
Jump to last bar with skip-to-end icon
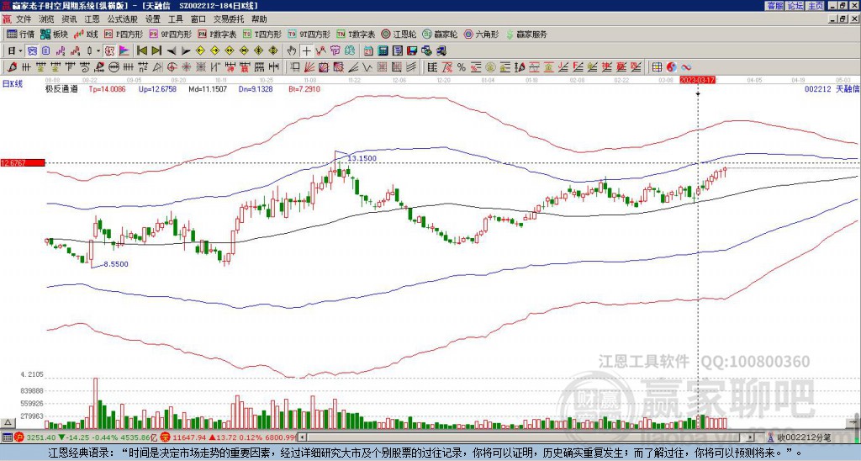[x=156, y=51]
